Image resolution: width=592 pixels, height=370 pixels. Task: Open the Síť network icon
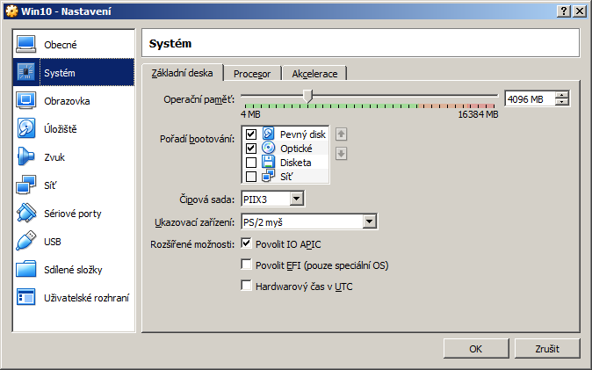click(x=26, y=185)
